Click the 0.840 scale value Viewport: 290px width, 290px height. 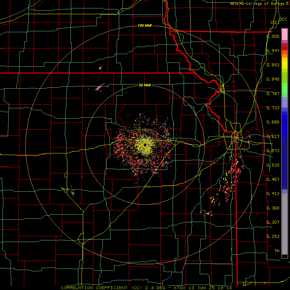tap(273, 79)
